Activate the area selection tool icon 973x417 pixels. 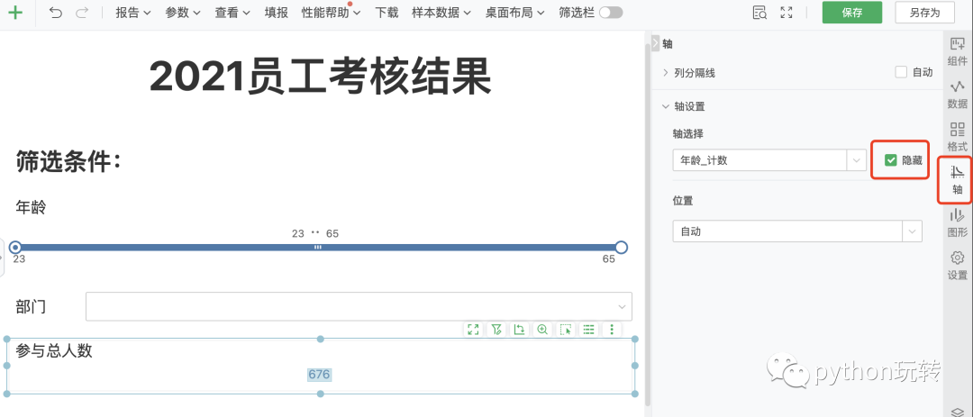[565, 330]
